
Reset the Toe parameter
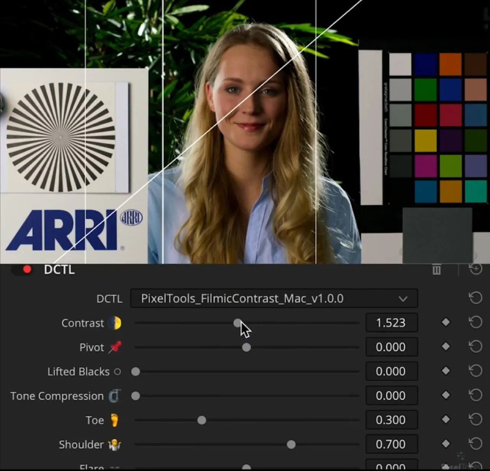click(x=475, y=419)
